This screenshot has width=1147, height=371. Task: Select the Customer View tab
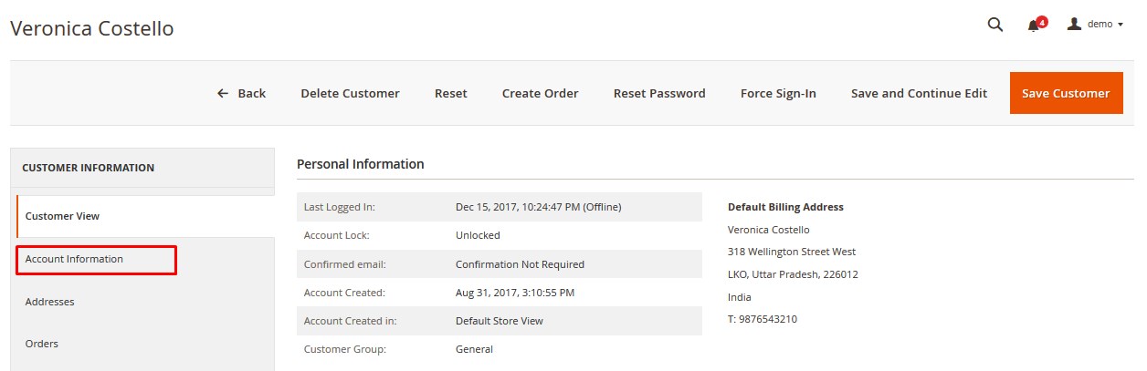pyautogui.click(x=62, y=216)
